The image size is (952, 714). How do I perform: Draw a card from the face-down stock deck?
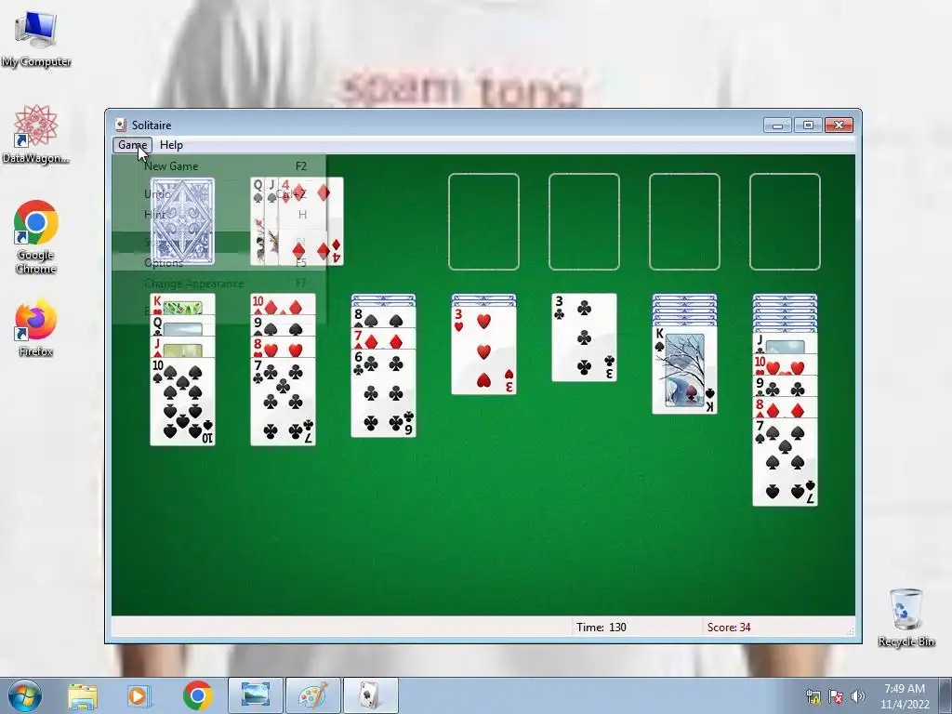tap(182, 221)
